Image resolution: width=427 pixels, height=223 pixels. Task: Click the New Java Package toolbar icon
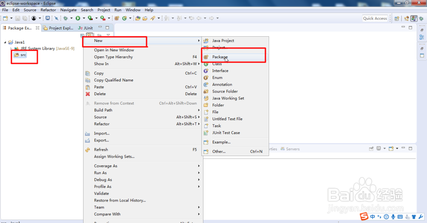click(117, 18)
